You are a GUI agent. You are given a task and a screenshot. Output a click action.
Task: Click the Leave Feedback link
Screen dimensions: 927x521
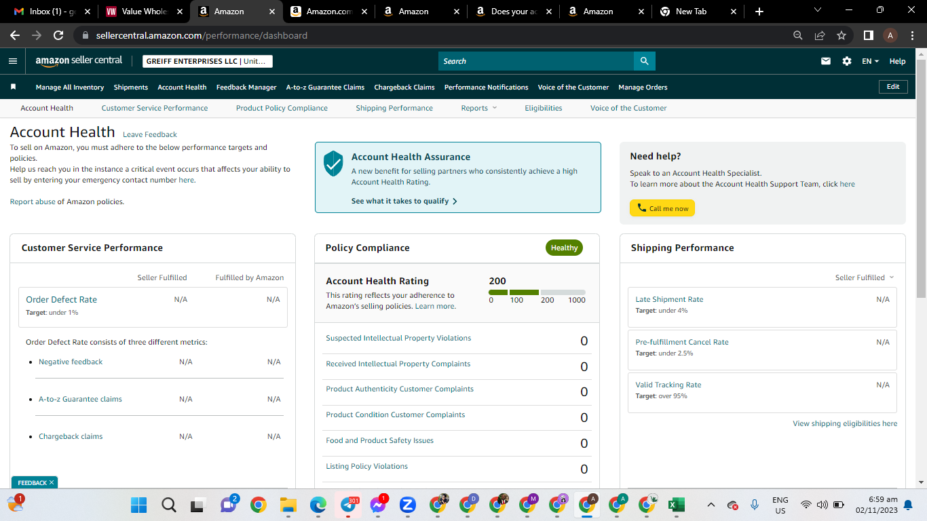(150, 134)
